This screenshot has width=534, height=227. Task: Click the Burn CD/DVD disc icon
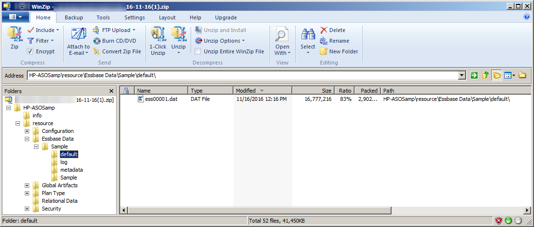[x=96, y=41]
